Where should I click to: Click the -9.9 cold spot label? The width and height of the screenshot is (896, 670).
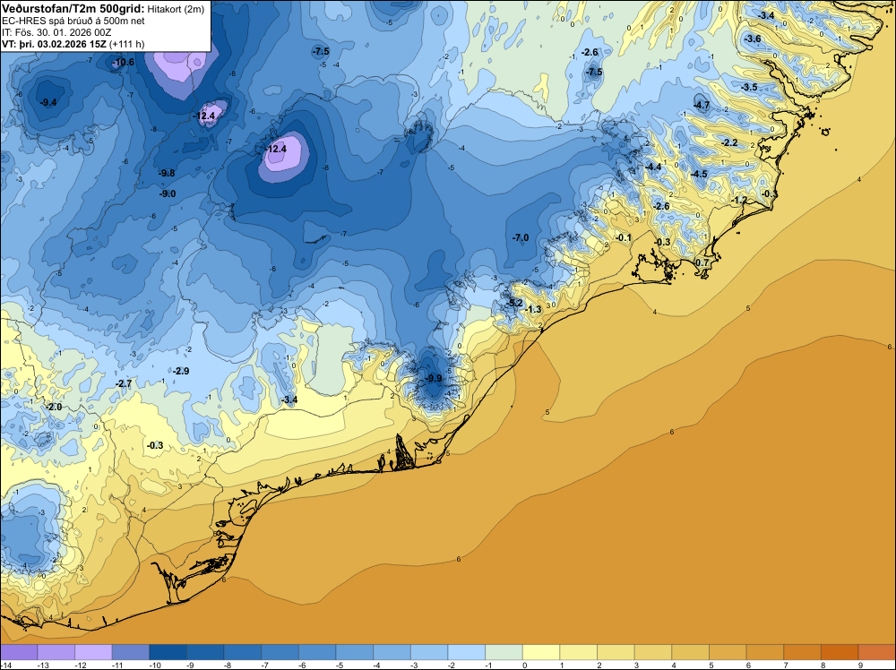coord(435,379)
